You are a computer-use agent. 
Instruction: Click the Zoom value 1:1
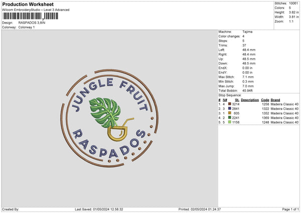[x=291, y=21]
